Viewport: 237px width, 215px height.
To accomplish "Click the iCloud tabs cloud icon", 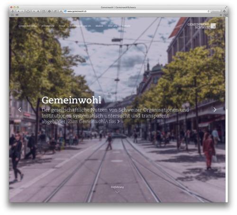I will [x=28, y=11].
